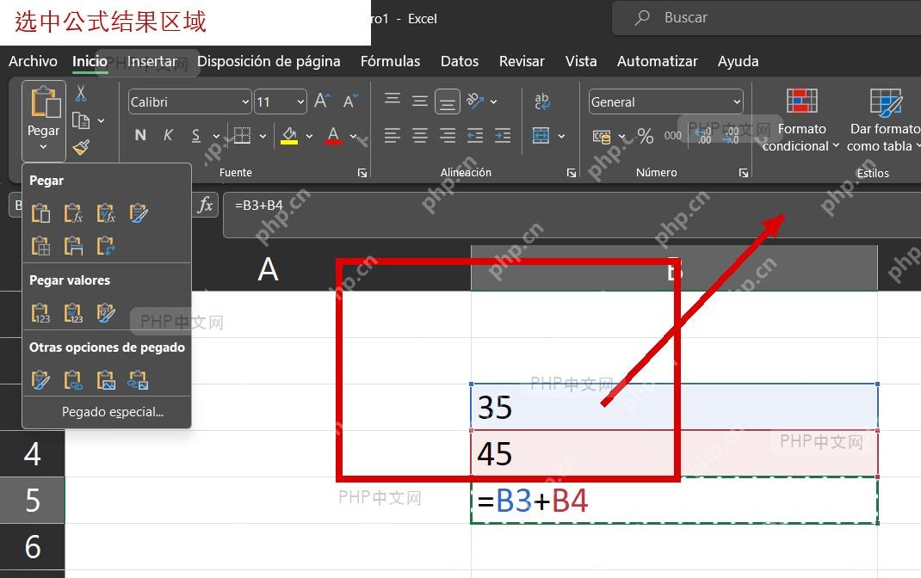Switch to the Datos tab

click(x=460, y=61)
